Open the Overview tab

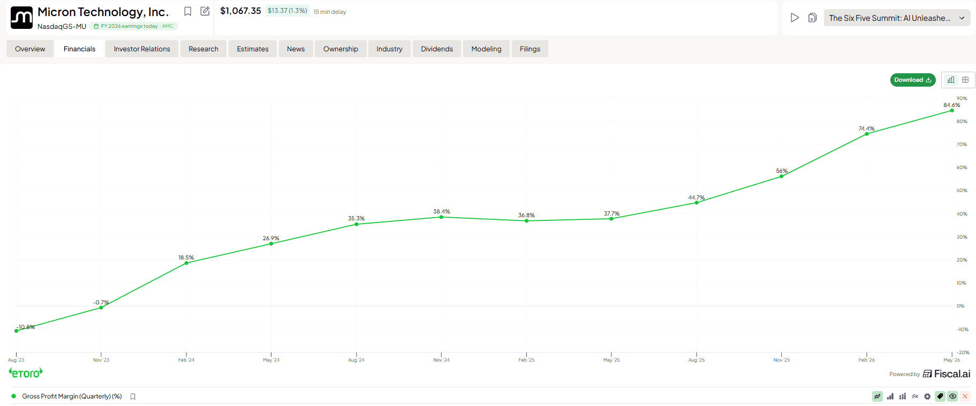point(30,49)
